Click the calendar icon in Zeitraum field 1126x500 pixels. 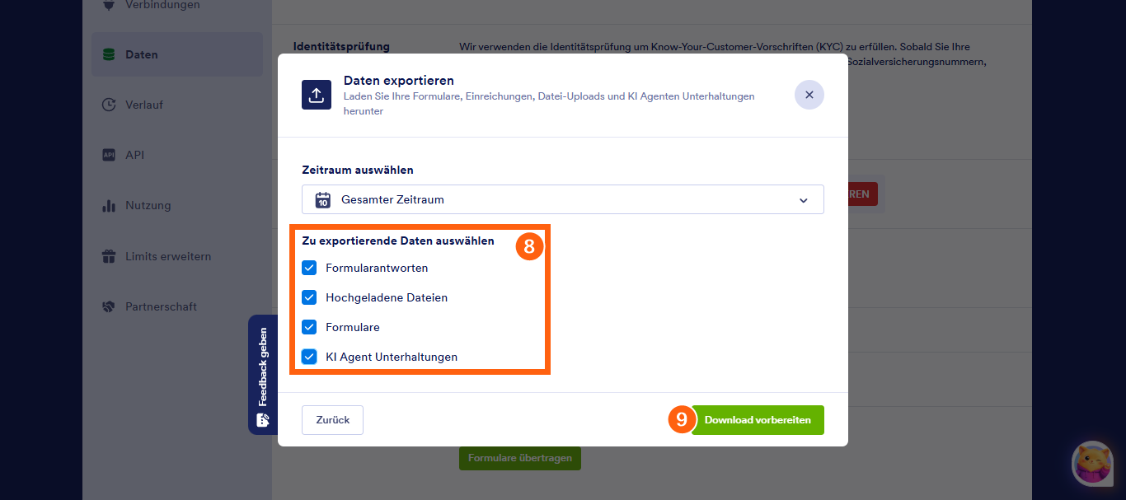click(323, 199)
